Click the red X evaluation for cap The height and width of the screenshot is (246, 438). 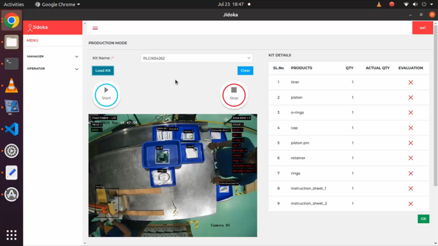pos(410,128)
